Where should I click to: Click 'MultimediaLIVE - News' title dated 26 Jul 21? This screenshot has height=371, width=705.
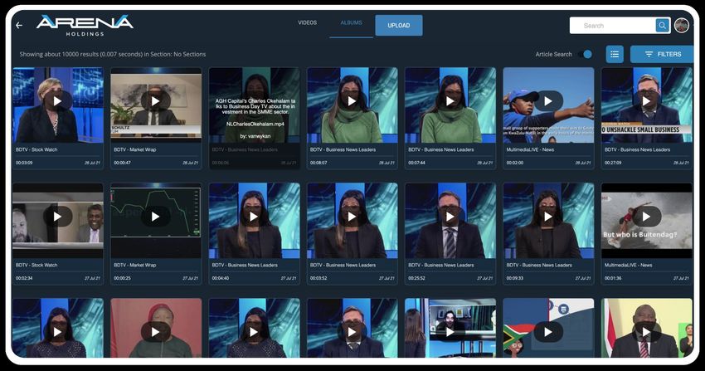point(530,149)
